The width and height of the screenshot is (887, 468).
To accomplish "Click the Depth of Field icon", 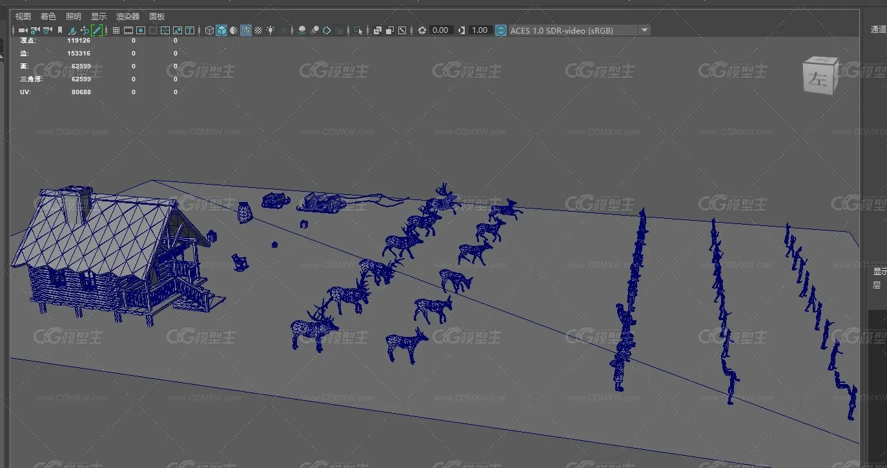I will [340, 30].
